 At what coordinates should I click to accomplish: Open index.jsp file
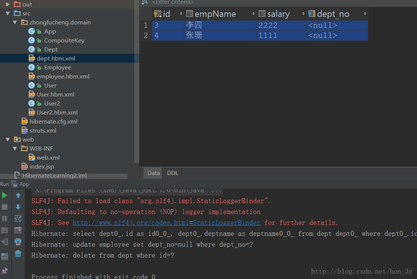click(x=42, y=166)
